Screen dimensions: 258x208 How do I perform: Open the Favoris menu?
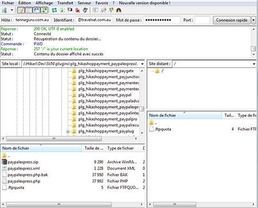(x=102, y=3)
